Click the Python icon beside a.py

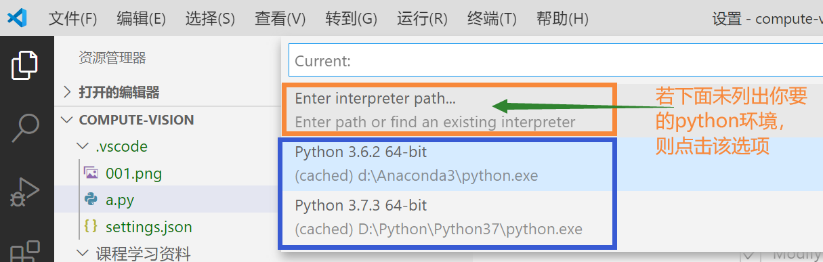pyautogui.click(x=90, y=199)
